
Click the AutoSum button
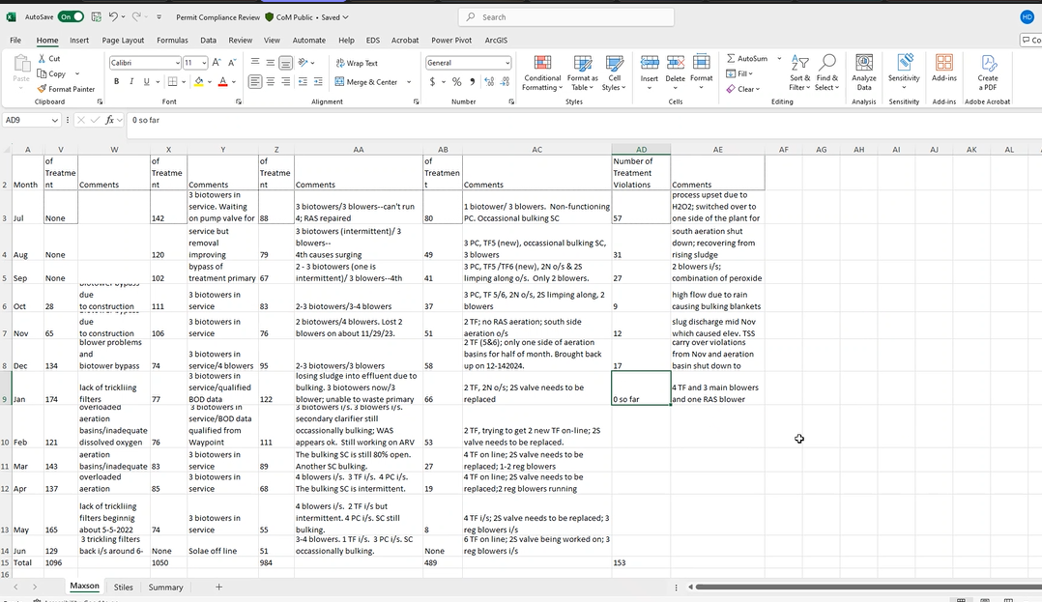coord(747,59)
